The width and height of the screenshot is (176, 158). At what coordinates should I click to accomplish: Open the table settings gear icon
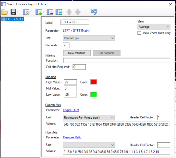pos(26,12)
